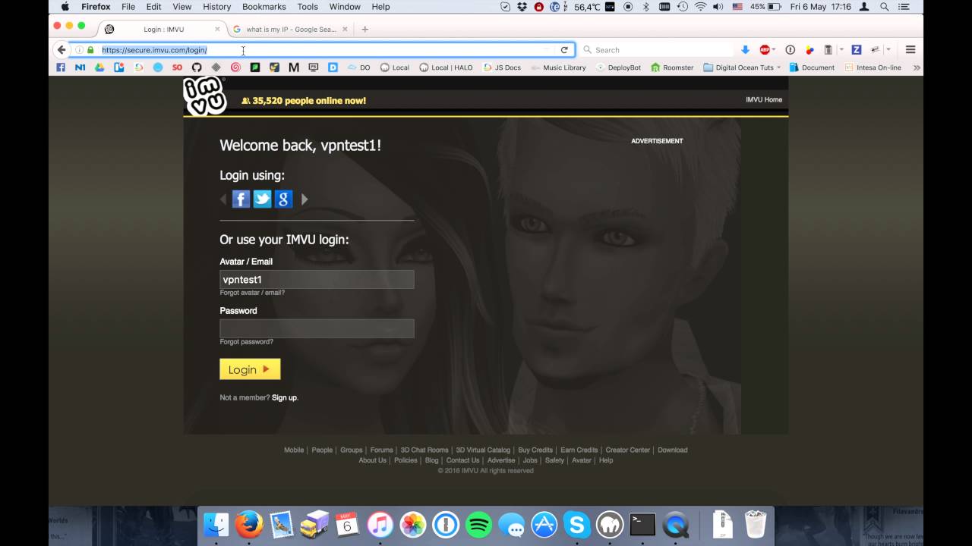Open the 3D Chat Rooms footer link

[424, 450]
